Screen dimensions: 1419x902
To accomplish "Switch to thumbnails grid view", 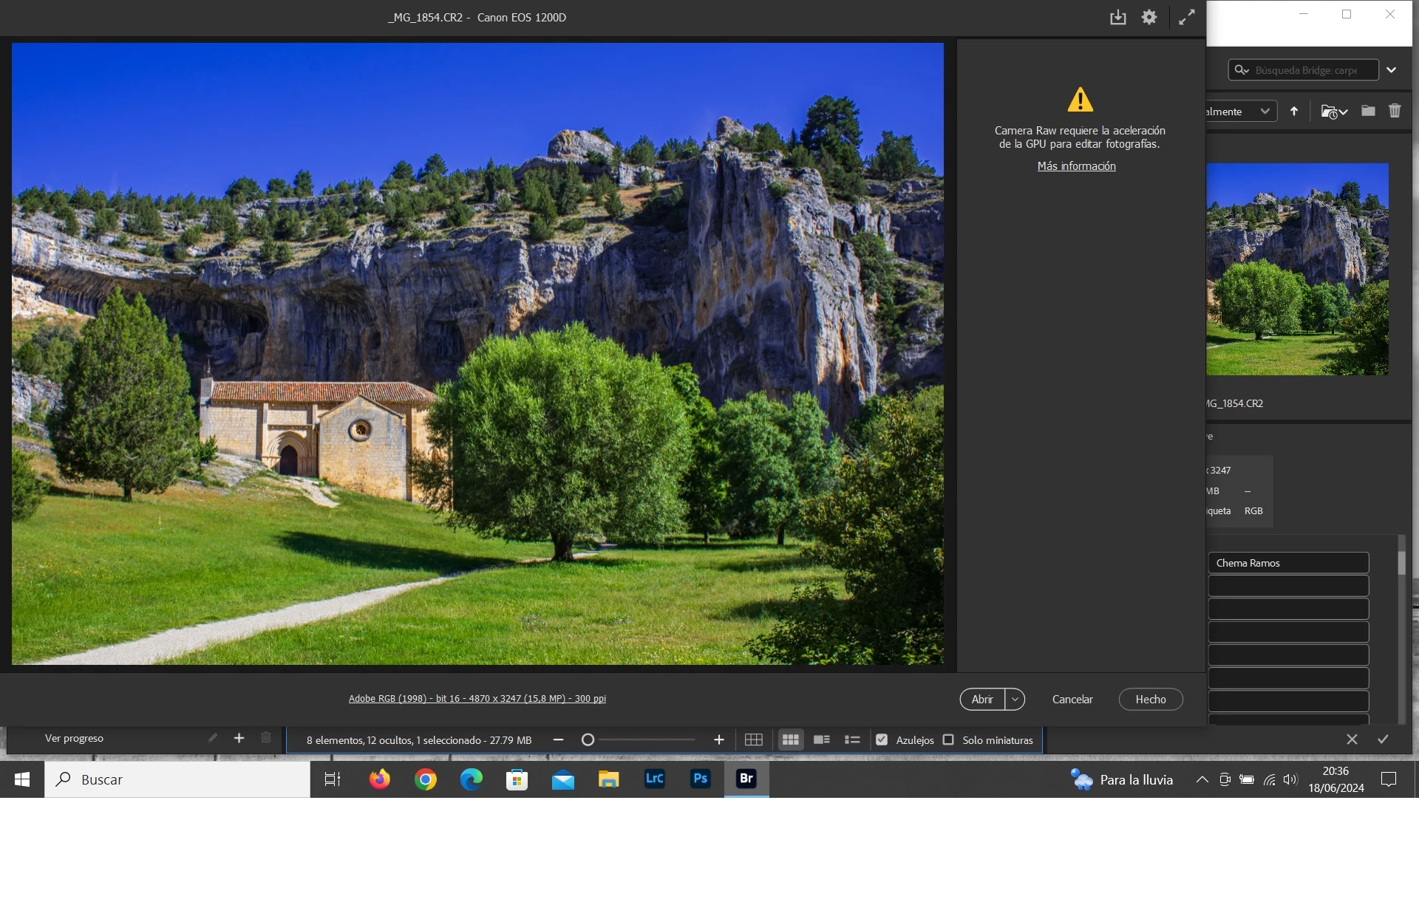I will [790, 739].
